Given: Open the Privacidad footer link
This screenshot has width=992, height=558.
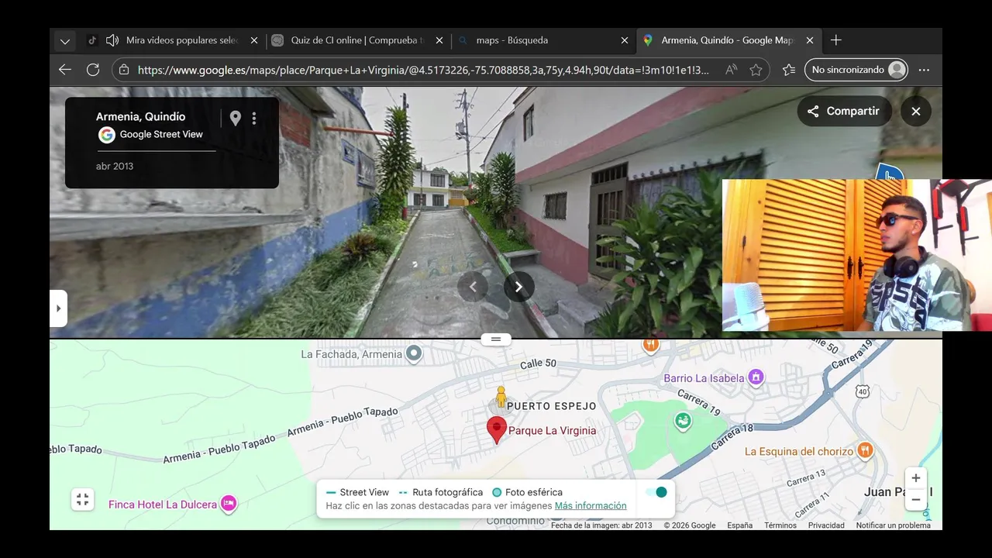Looking at the screenshot, I should 826,525.
